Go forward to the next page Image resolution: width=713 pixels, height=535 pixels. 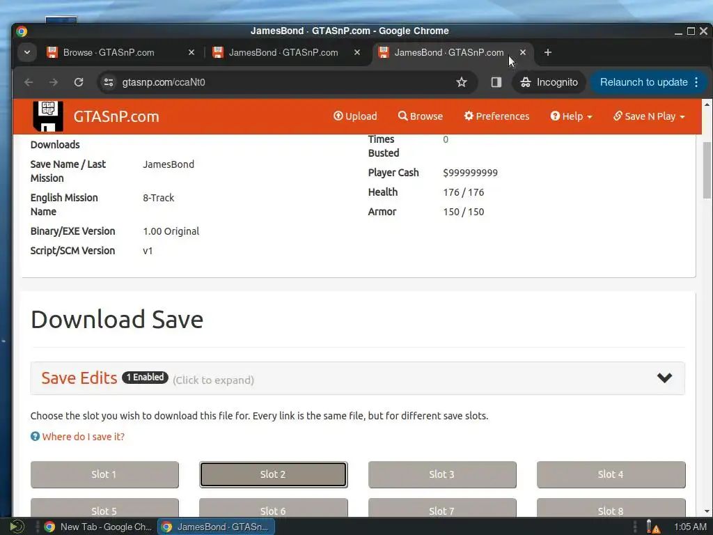(54, 82)
